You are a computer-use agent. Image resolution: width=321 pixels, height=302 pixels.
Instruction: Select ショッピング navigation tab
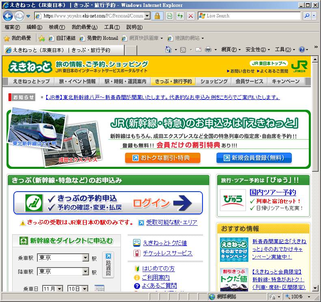(x=214, y=81)
